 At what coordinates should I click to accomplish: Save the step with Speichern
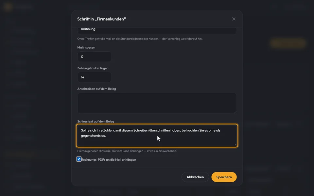tap(224, 177)
